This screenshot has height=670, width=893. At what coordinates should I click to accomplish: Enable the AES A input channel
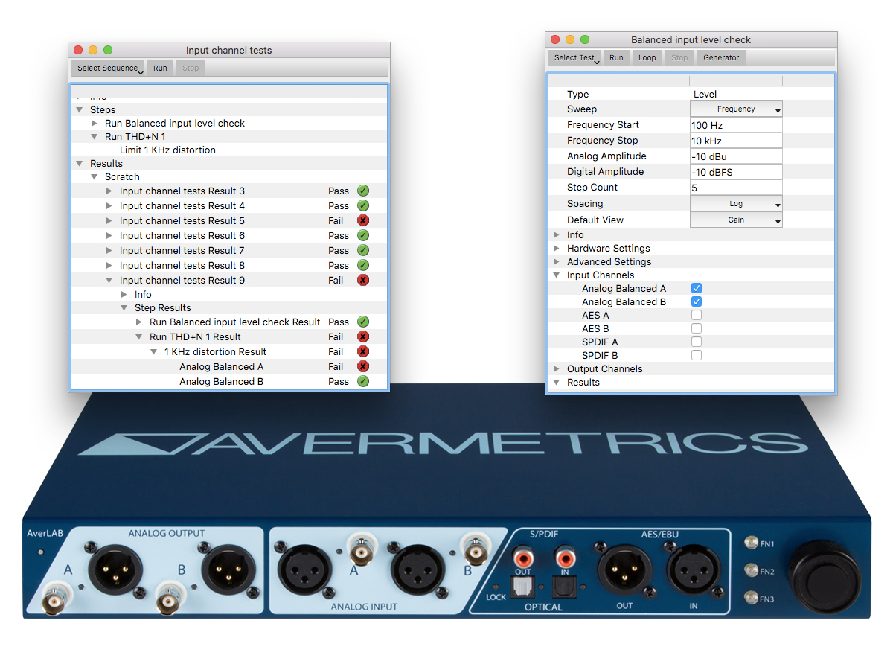pyautogui.click(x=697, y=315)
